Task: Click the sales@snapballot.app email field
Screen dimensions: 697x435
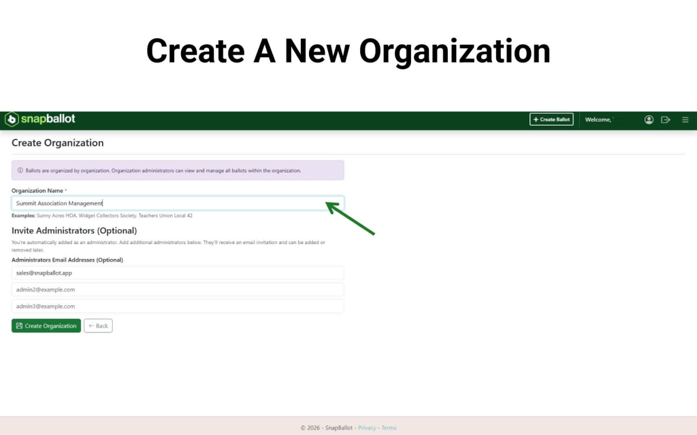Action: 178,273
